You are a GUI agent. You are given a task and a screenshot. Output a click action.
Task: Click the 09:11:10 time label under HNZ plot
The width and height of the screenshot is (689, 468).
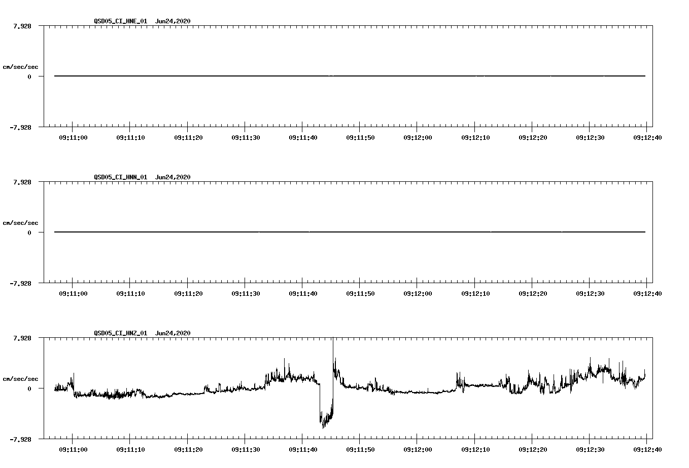(x=131, y=449)
